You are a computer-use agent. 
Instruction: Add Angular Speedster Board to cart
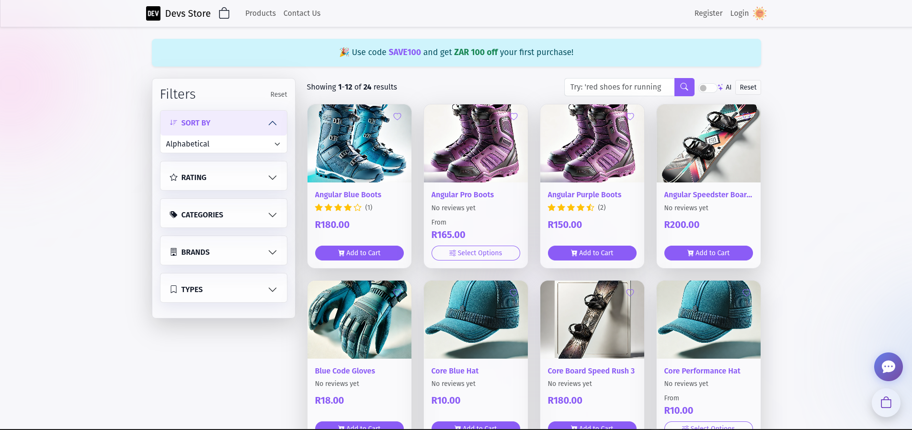(708, 253)
